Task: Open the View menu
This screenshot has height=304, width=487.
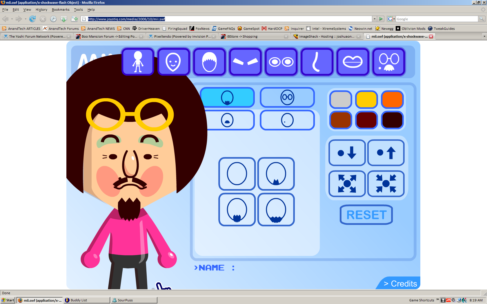Action: pyautogui.click(x=27, y=10)
